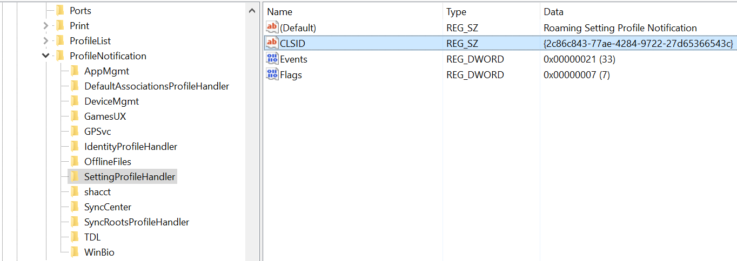Select the shacct subkey
The width and height of the screenshot is (737, 261).
pyautogui.click(x=97, y=192)
